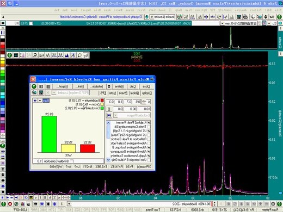
Task: Click the excluded region marker icon in dialog
Action: [x=109, y=115]
